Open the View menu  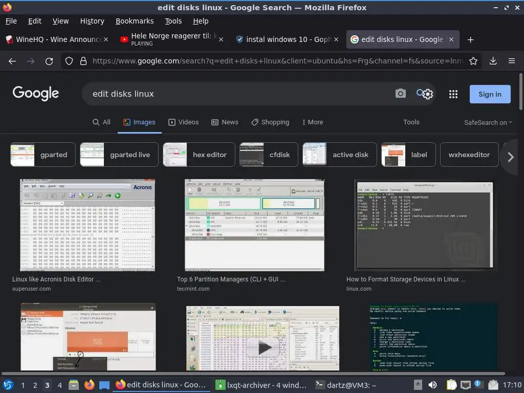[60, 21]
